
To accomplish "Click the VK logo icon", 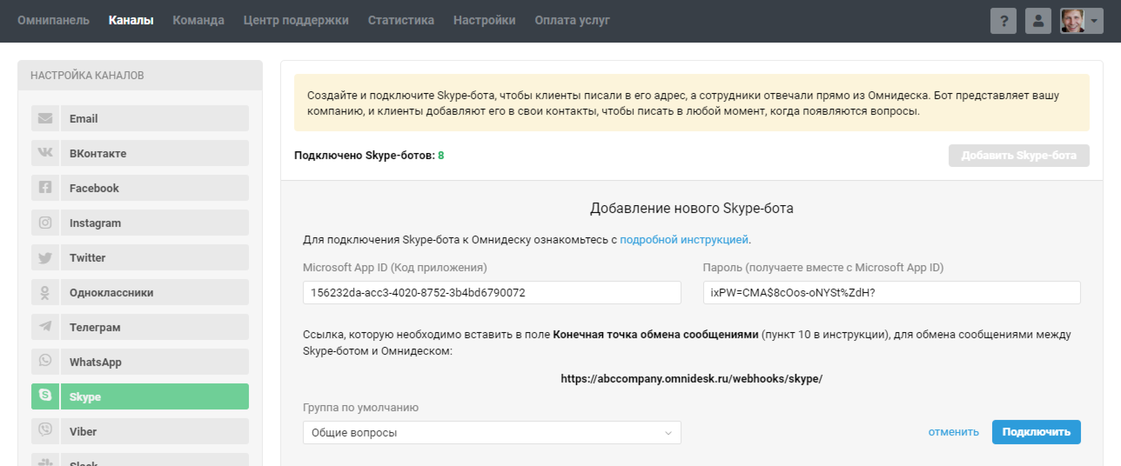I will coord(45,153).
